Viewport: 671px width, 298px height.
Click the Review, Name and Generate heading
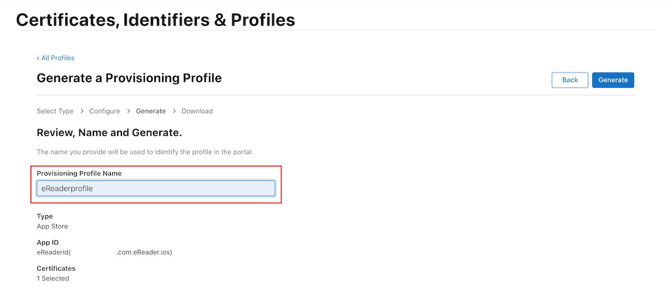109,132
